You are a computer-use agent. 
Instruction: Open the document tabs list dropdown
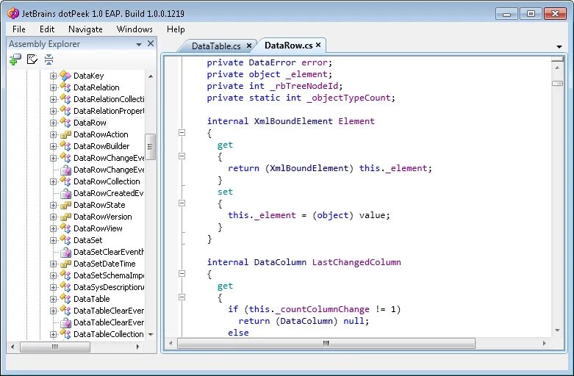point(559,47)
